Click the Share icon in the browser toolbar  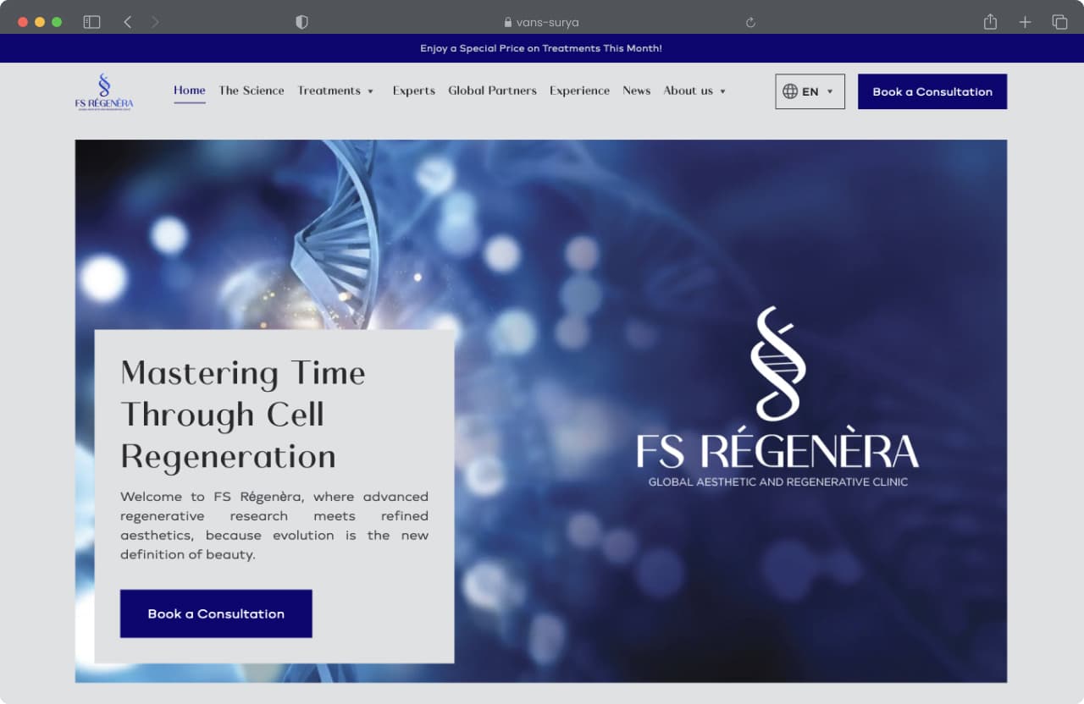click(x=989, y=22)
